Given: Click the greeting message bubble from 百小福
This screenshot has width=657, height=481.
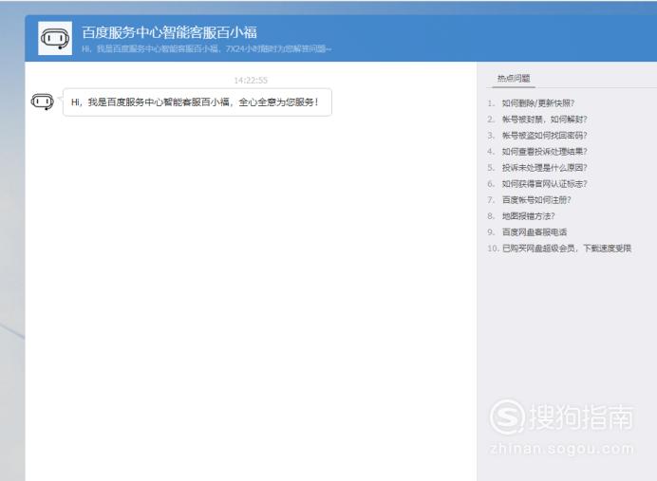Looking at the screenshot, I should tap(197, 102).
